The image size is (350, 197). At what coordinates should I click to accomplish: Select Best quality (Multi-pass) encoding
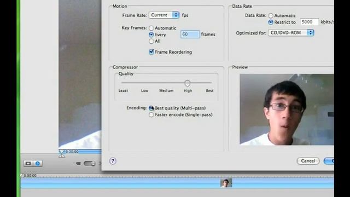point(151,108)
